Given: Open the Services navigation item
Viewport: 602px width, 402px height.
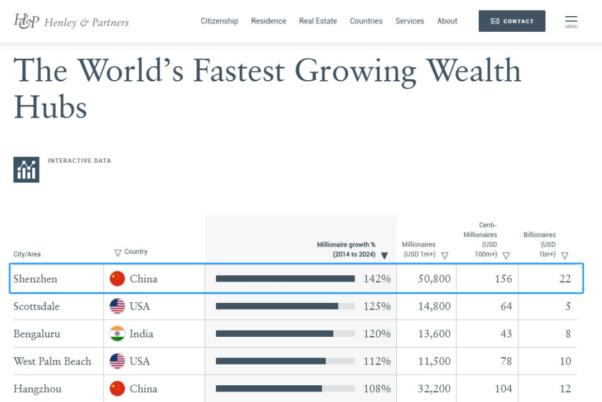Looking at the screenshot, I should pyautogui.click(x=409, y=21).
